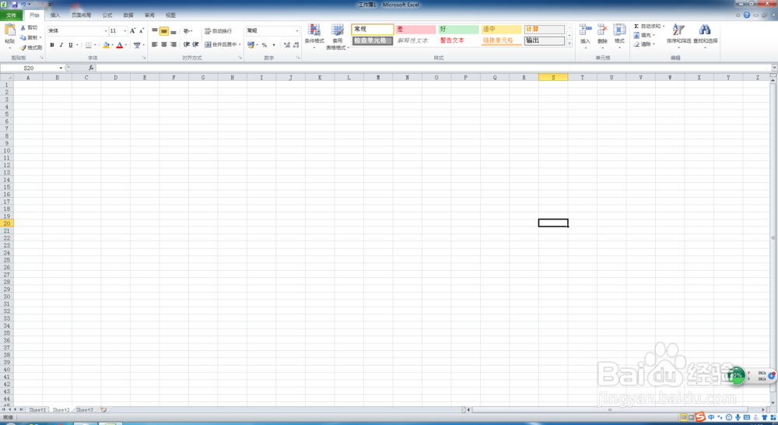Switch to the Sheet2 worksheet tab
This screenshot has height=425, width=778.
click(61, 410)
